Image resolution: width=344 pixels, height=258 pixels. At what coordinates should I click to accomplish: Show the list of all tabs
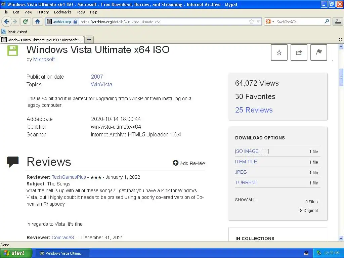click(341, 40)
